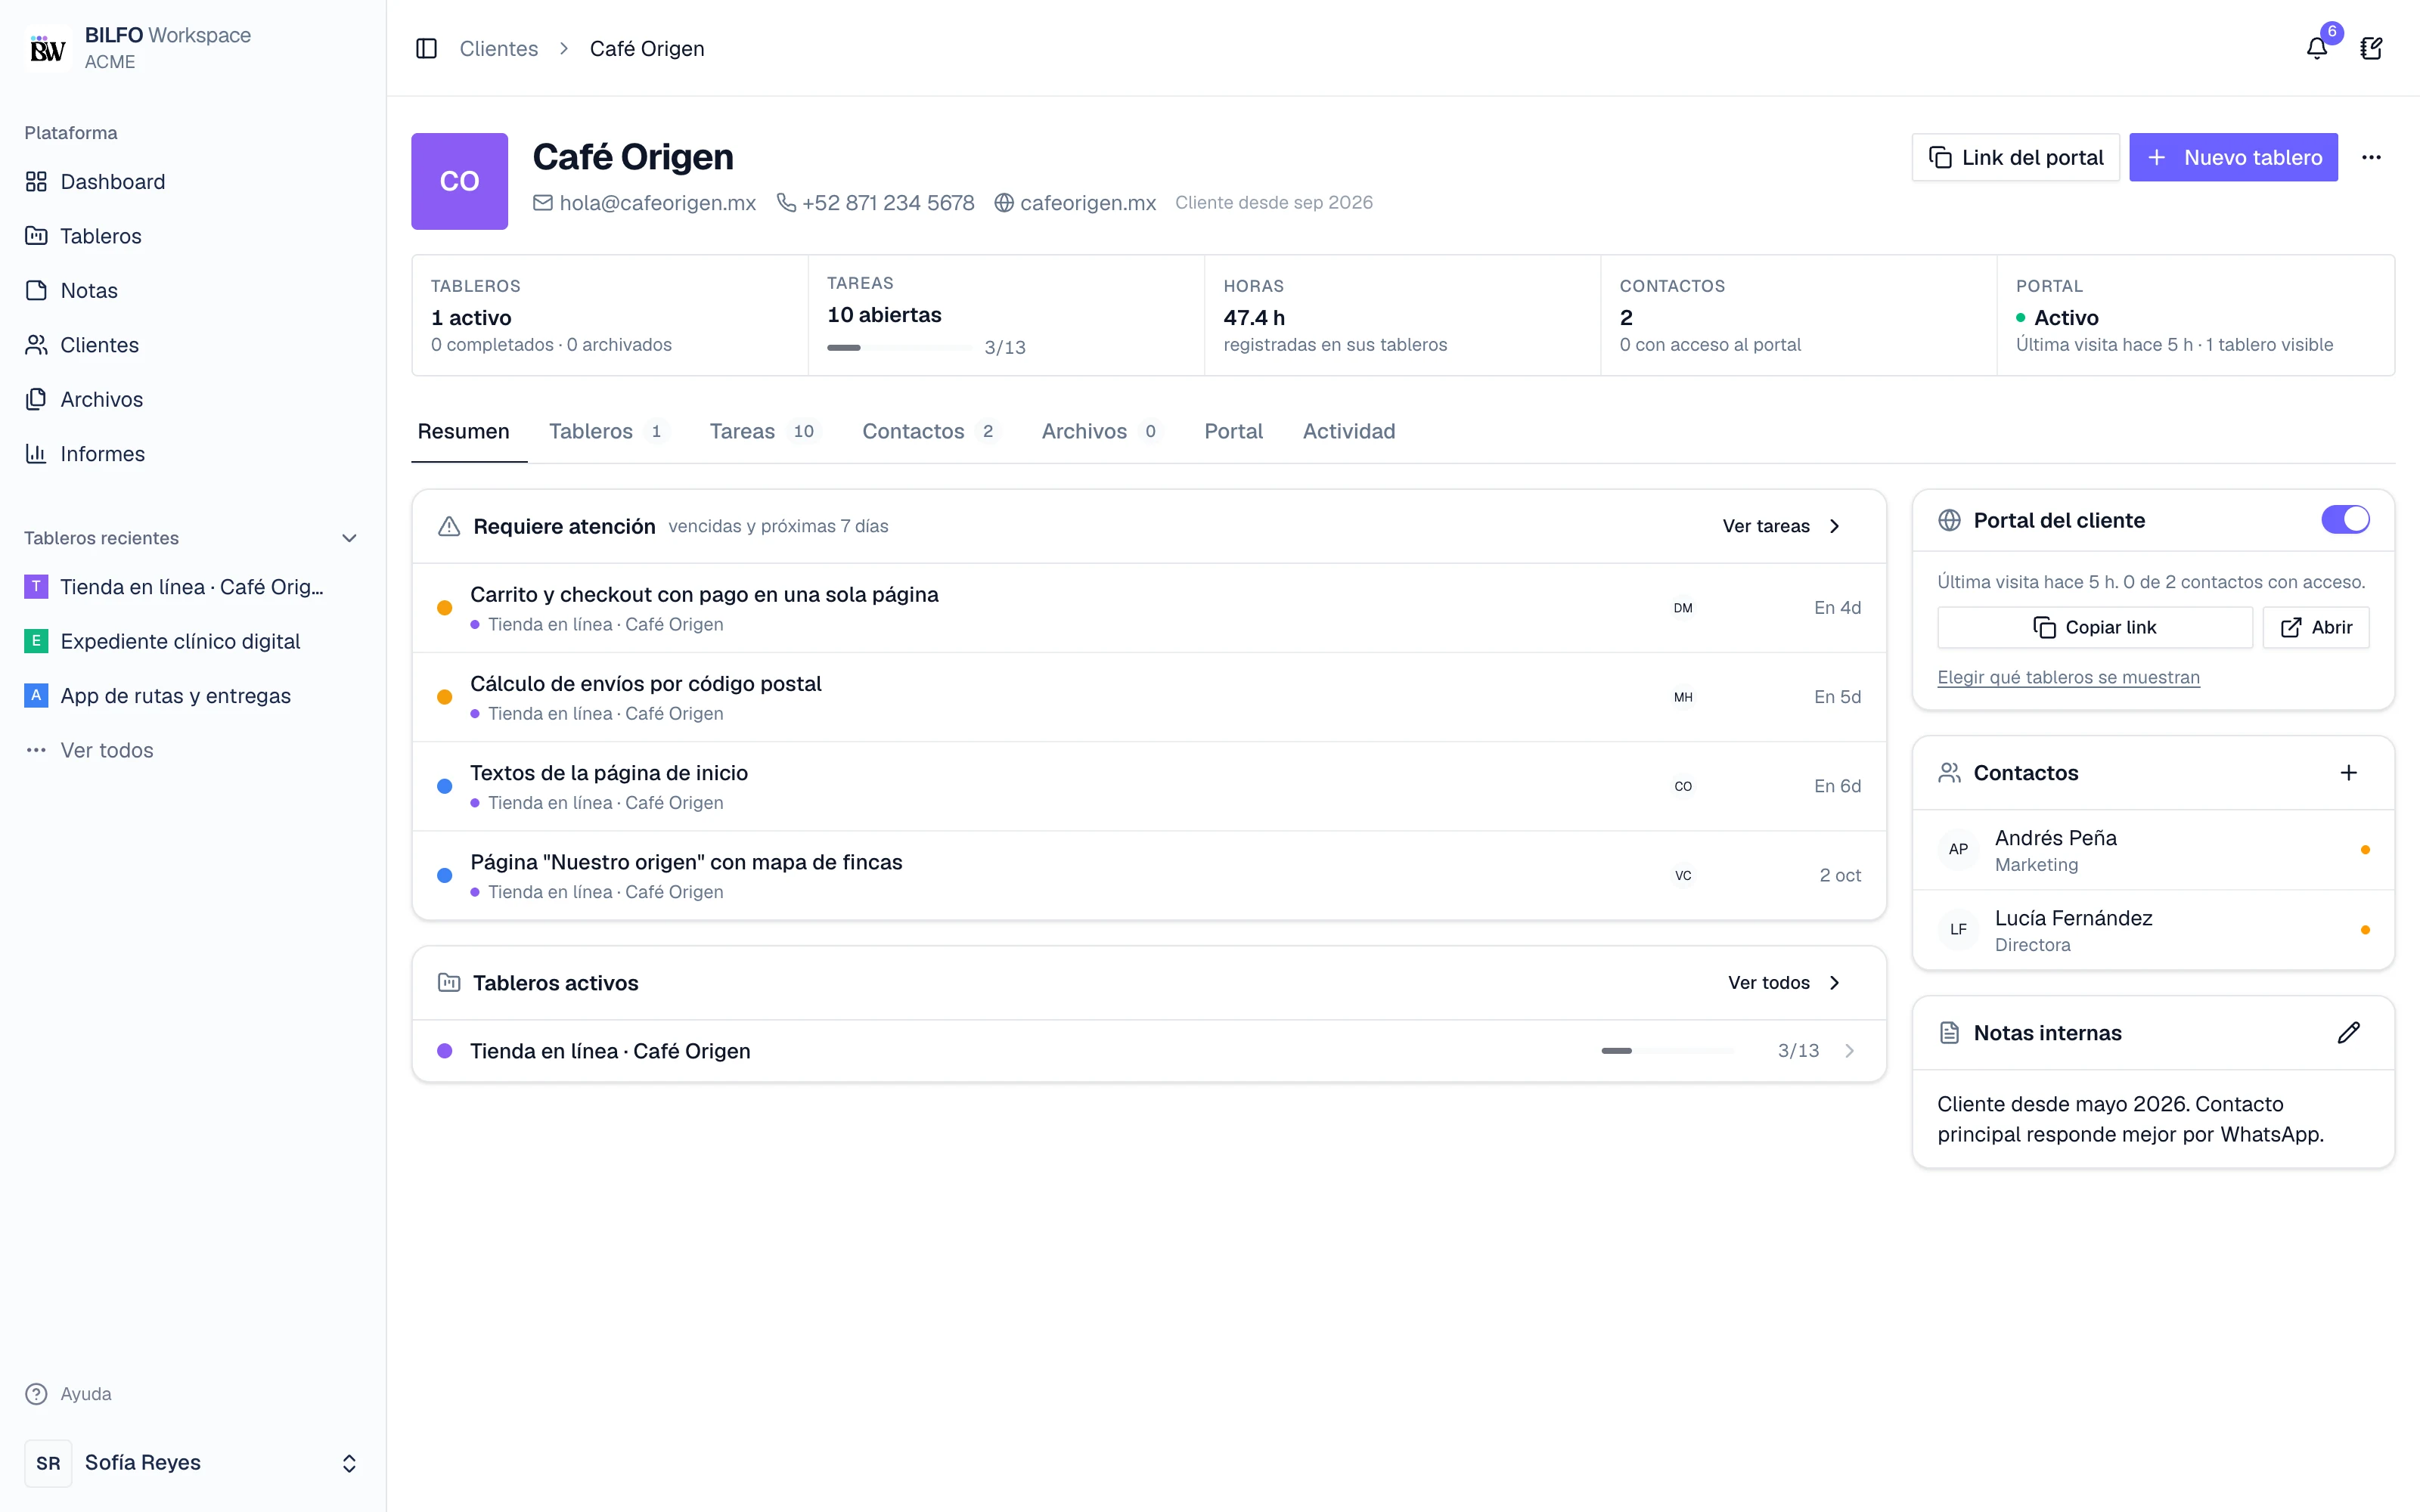The height and width of the screenshot is (1512, 2420).
Task: Open contact Lucía Fernández
Action: (2153, 930)
